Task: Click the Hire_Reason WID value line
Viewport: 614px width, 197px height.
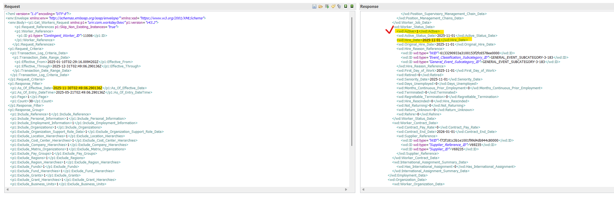Action: click(458, 53)
